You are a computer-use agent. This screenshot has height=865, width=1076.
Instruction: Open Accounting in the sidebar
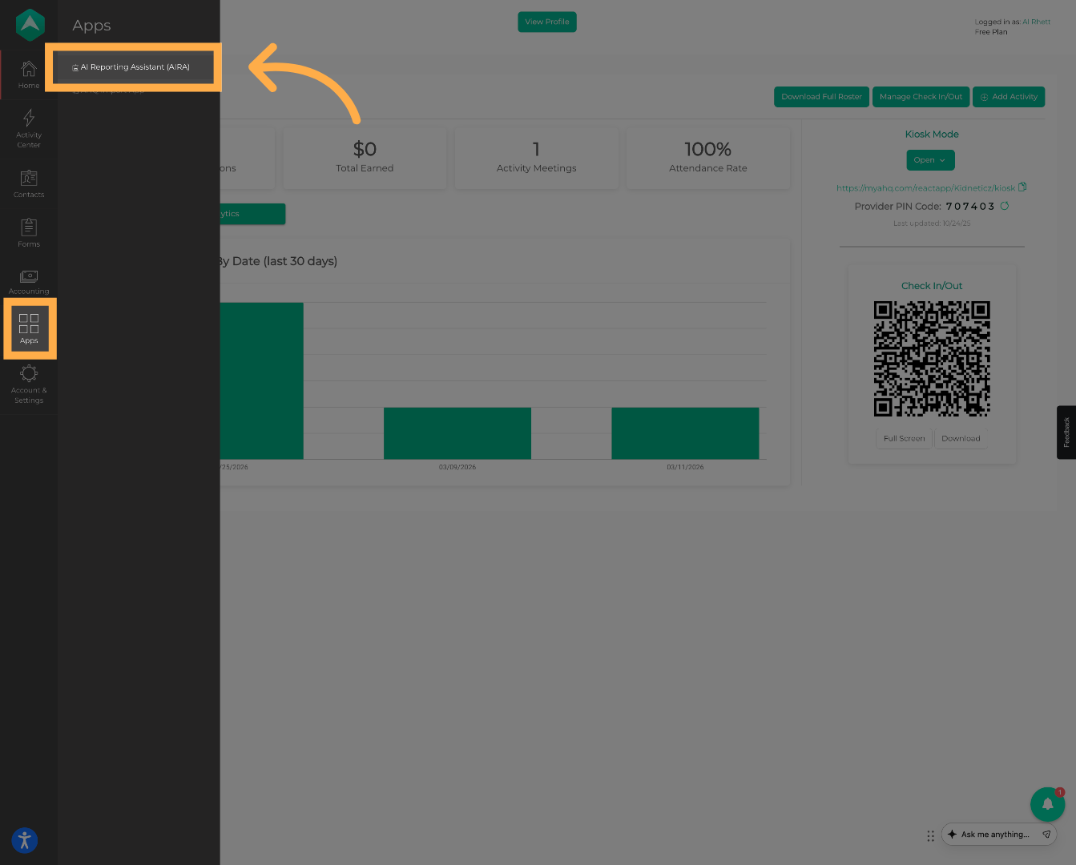(29, 281)
